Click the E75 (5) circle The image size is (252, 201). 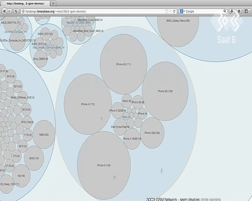point(16,156)
